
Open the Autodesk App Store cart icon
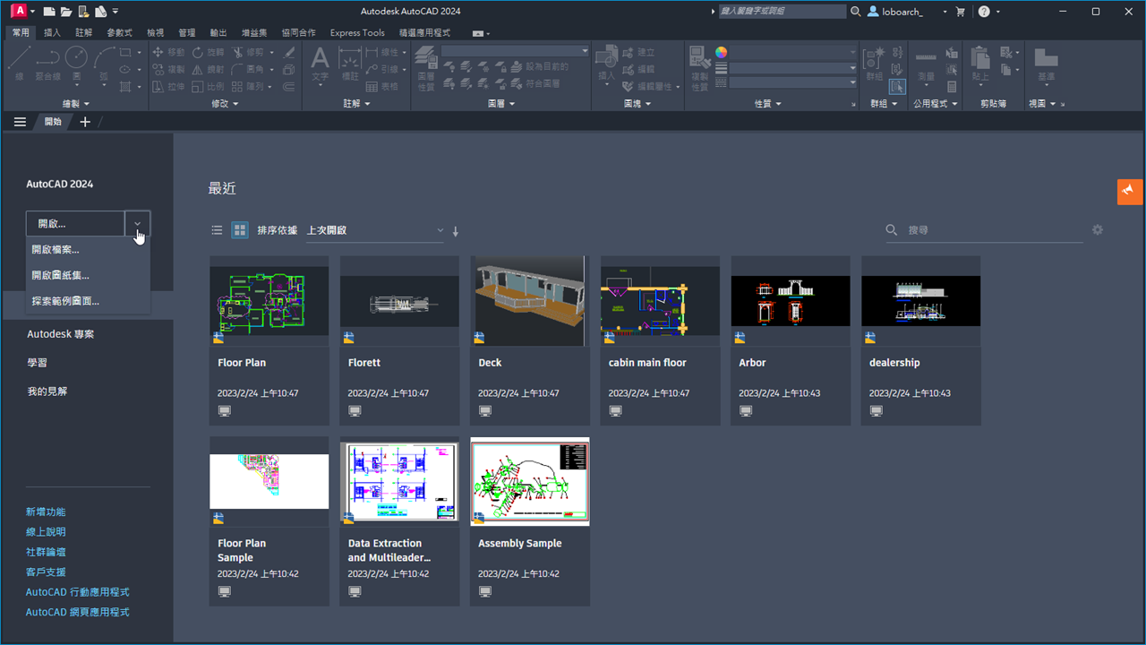(961, 12)
